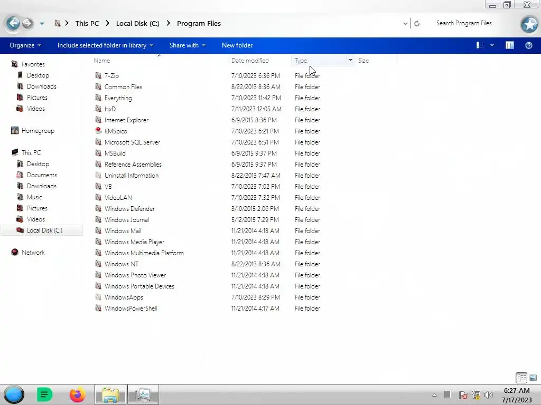The width and height of the screenshot is (541, 405).
Task: Expand the chevron after This PC breadcrumb
Action: [x=108, y=23]
